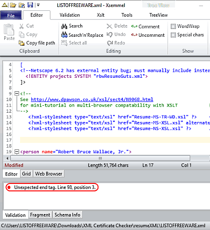Click the red error bullet icon
Viewport: 210px width, 230px height.
(x=9, y=187)
